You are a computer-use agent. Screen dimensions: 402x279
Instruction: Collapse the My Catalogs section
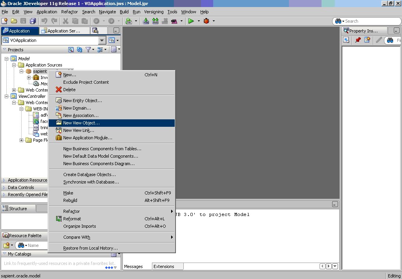(x=4, y=254)
